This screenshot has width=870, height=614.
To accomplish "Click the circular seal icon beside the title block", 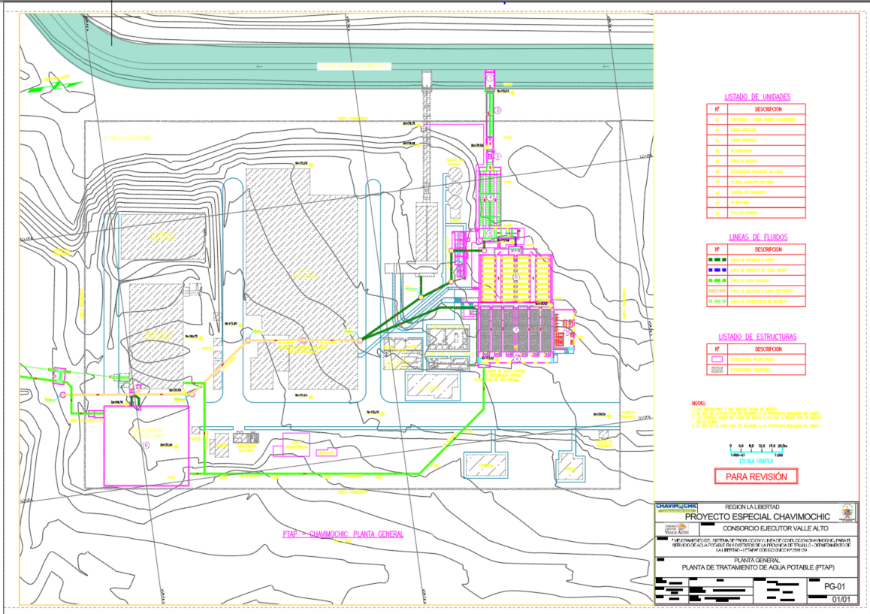I will [x=847, y=513].
